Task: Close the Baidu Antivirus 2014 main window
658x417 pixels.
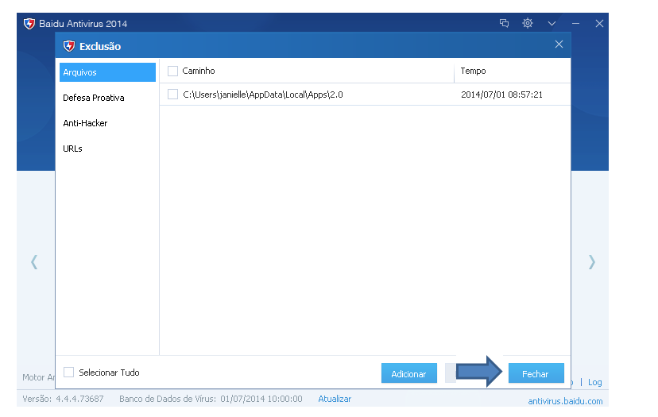Action: click(x=599, y=24)
